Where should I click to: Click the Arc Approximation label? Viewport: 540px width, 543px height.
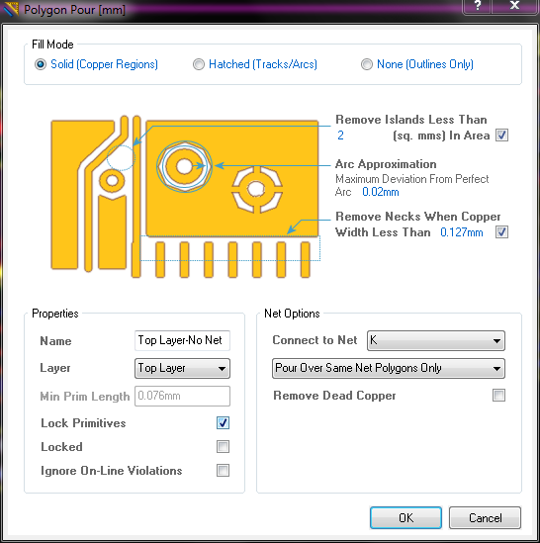point(386,164)
